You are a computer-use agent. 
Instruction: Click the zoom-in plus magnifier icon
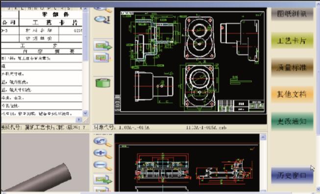102,154
